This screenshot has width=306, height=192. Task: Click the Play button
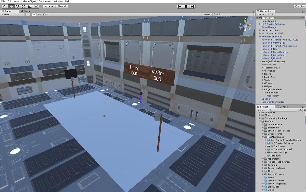pyautogui.click(x=180, y=6)
